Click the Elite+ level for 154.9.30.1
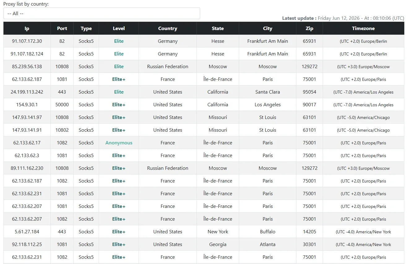 (x=119, y=105)
